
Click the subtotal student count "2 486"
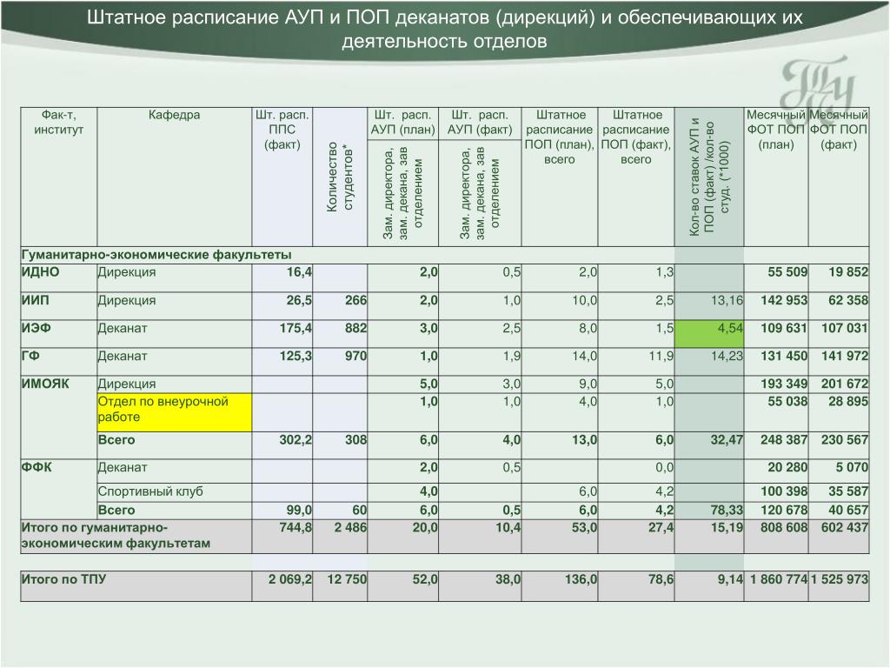[350, 528]
